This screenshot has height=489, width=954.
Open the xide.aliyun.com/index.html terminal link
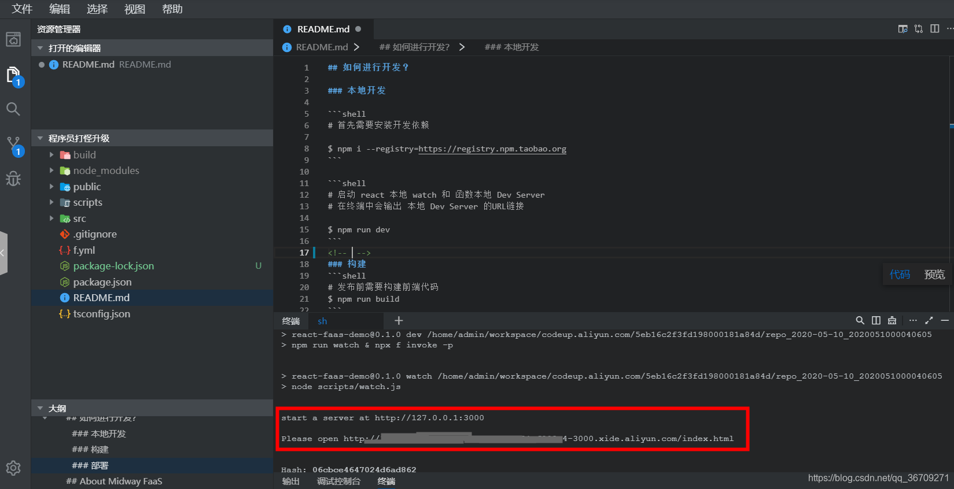tap(538, 438)
